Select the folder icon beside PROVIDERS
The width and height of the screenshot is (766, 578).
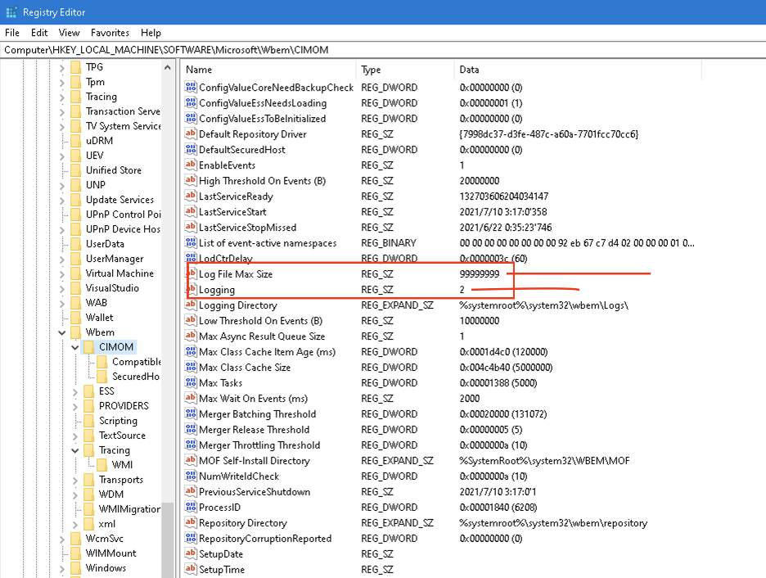point(89,406)
